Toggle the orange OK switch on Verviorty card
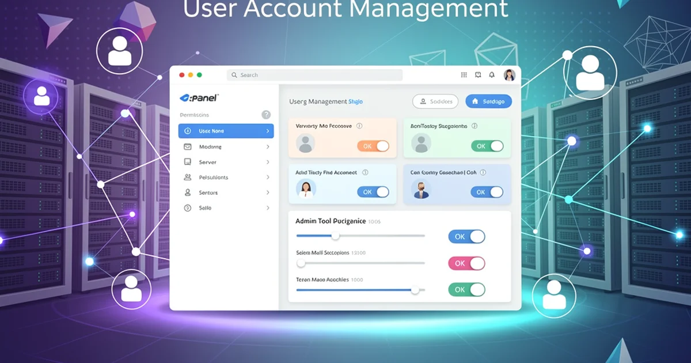This screenshot has width=691, height=363. tap(373, 146)
